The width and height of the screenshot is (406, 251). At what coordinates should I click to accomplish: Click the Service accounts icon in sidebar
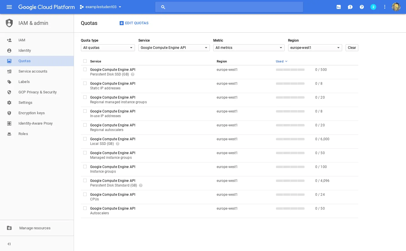click(9, 71)
